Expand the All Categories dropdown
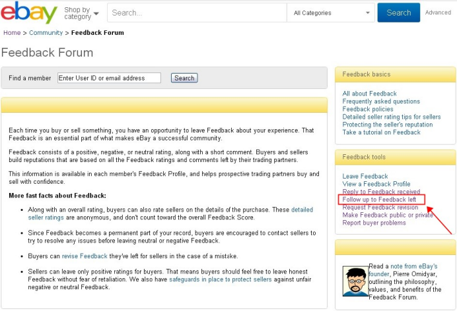 pyautogui.click(x=332, y=13)
